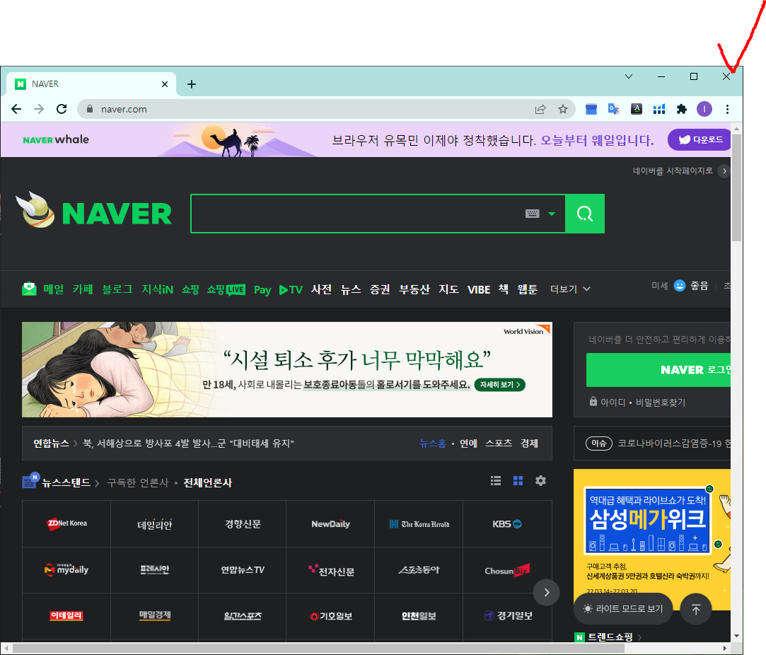Click the green NAVER 로그인 button
The width and height of the screenshot is (766, 655).
[658, 370]
